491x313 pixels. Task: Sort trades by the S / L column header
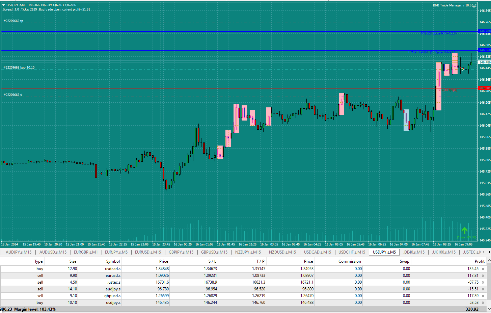click(212, 261)
